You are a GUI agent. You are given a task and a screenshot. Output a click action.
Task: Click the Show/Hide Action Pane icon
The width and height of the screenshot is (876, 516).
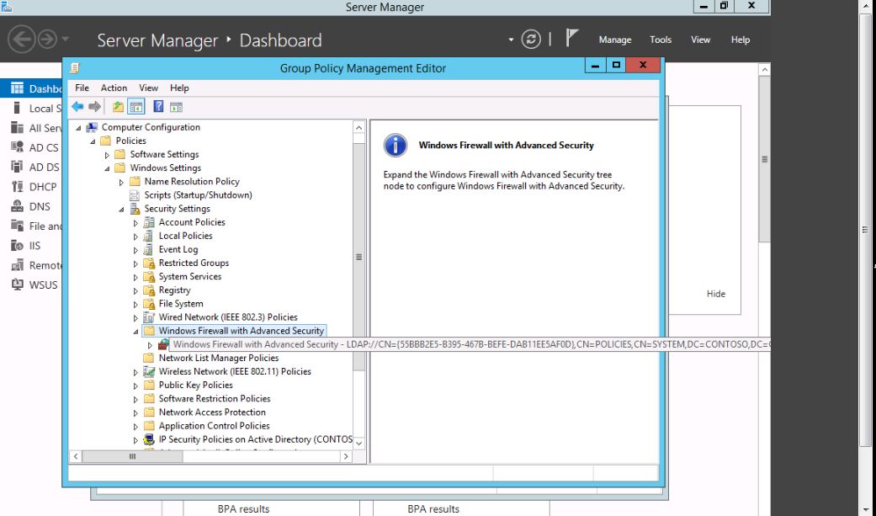(x=176, y=107)
